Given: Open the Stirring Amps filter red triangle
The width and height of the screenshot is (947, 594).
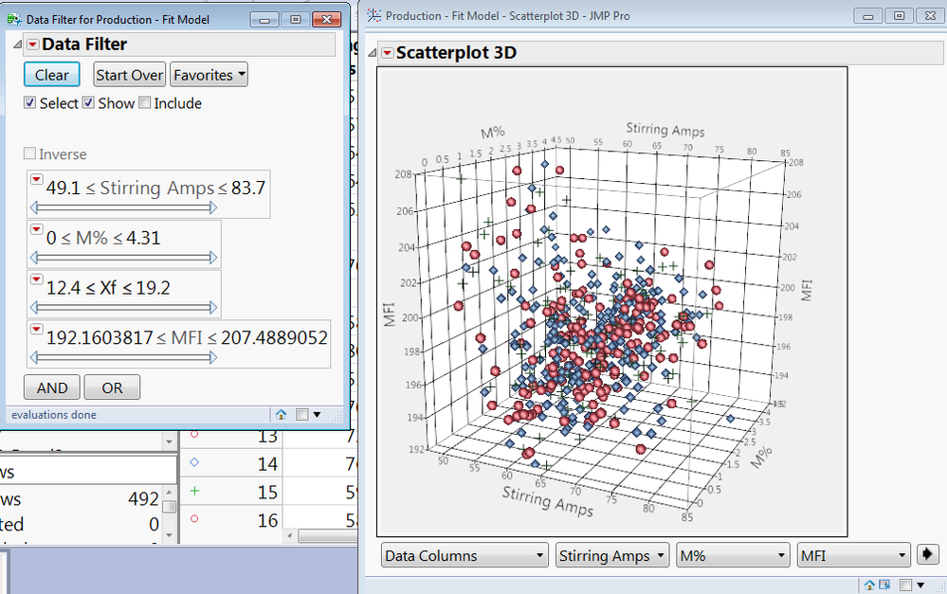Looking at the screenshot, I should pos(36,179).
